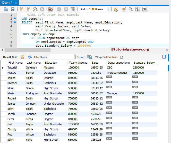Toggle stop-on-error execution icon
The width and height of the screenshot is (171, 143).
[x=50, y=9]
